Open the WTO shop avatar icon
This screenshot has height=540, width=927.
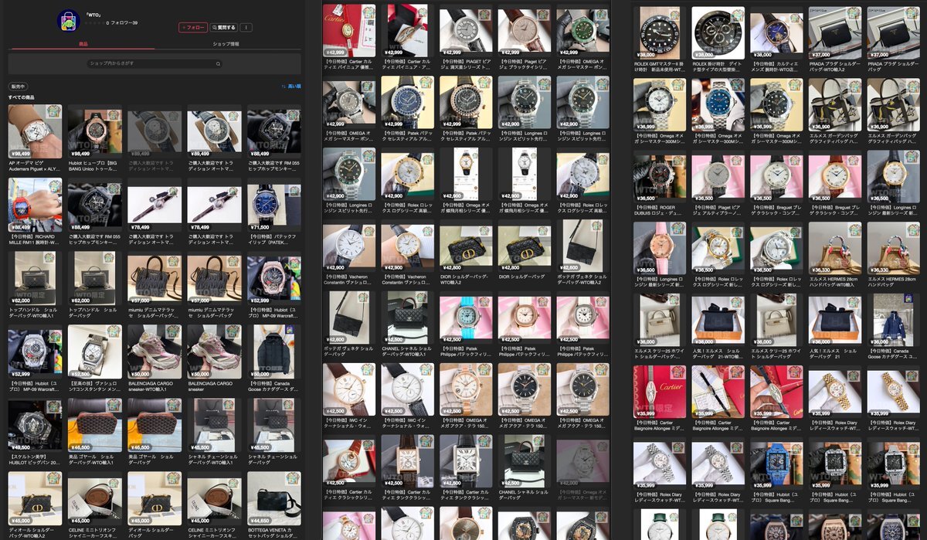point(70,21)
